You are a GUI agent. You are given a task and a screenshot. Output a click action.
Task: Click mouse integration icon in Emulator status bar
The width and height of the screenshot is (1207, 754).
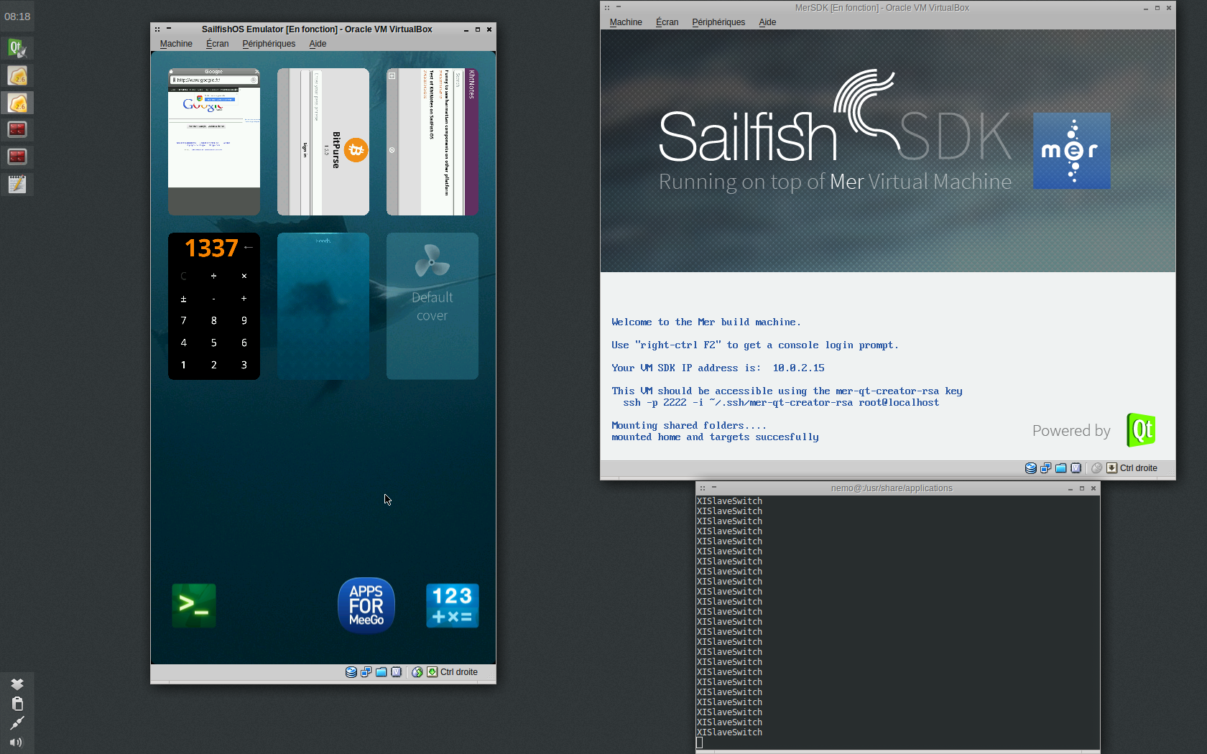(x=417, y=672)
